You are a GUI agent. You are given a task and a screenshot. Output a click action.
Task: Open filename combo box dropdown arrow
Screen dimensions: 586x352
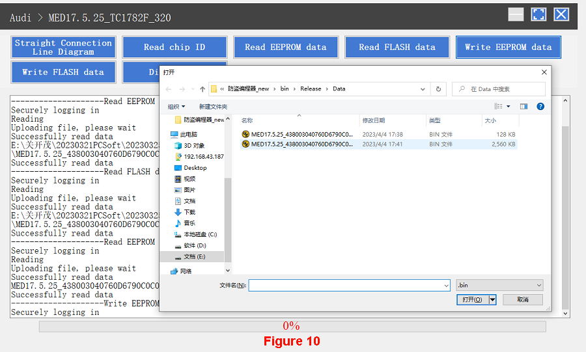click(x=446, y=286)
